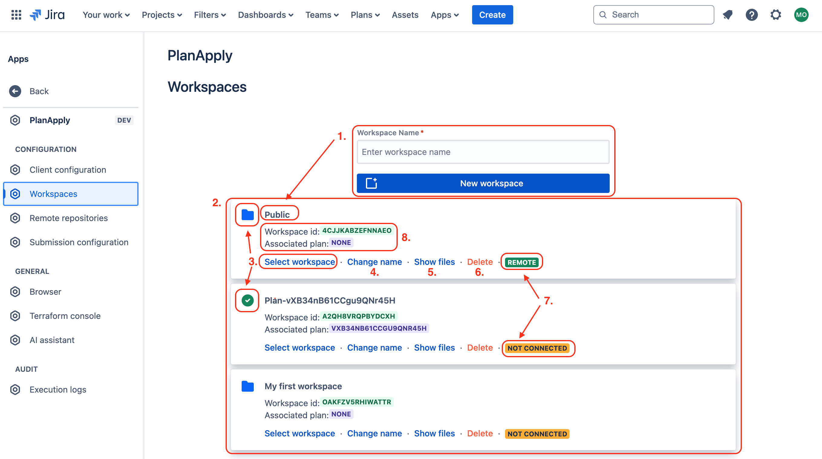Click the Jira logo

(x=47, y=15)
